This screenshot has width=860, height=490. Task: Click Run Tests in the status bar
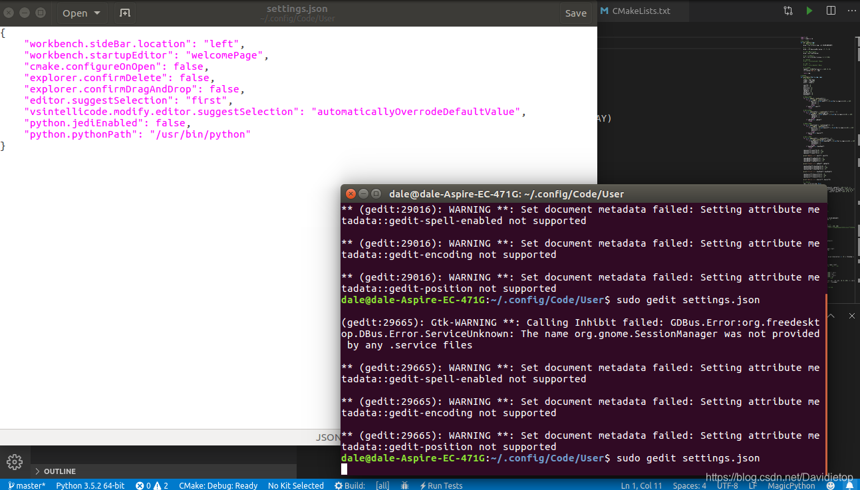[x=441, y=485]
